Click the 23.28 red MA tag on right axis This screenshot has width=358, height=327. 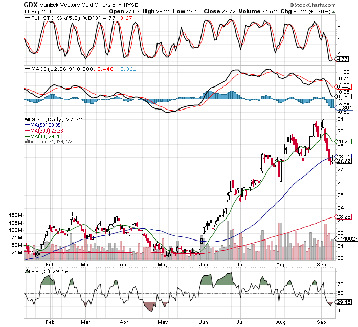[343, 216]
